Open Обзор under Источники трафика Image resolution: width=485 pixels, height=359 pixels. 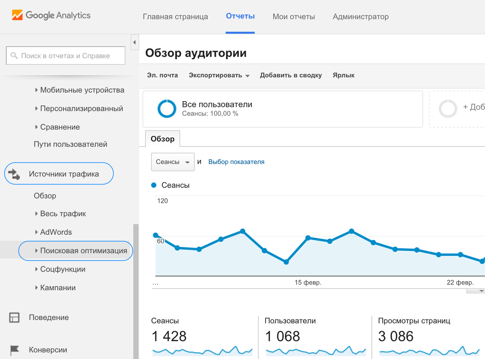45,196
